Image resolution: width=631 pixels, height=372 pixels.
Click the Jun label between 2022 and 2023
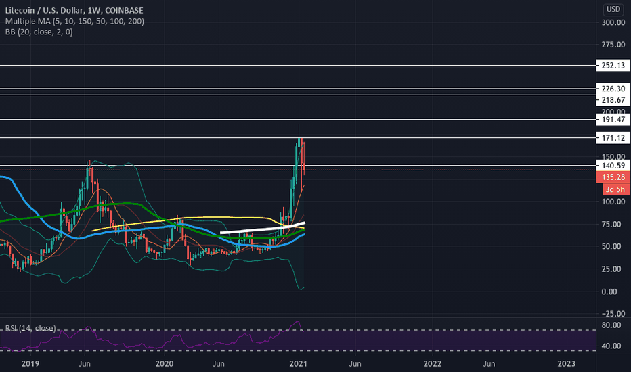tap(489, 364)
